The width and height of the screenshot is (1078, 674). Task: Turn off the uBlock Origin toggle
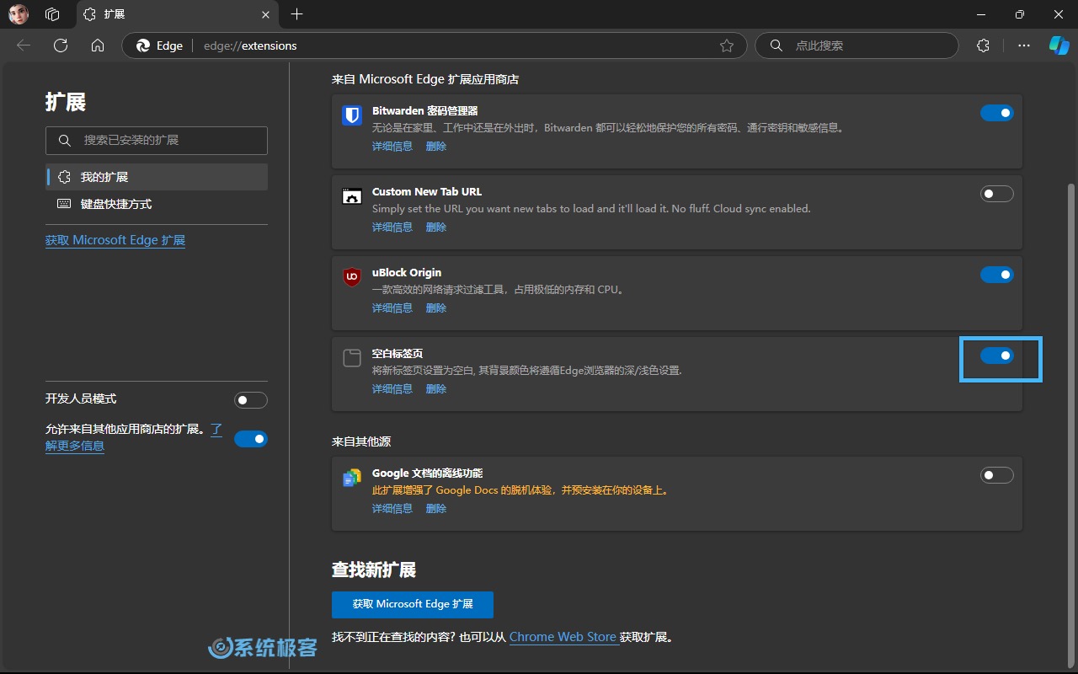tap(997, 275)
